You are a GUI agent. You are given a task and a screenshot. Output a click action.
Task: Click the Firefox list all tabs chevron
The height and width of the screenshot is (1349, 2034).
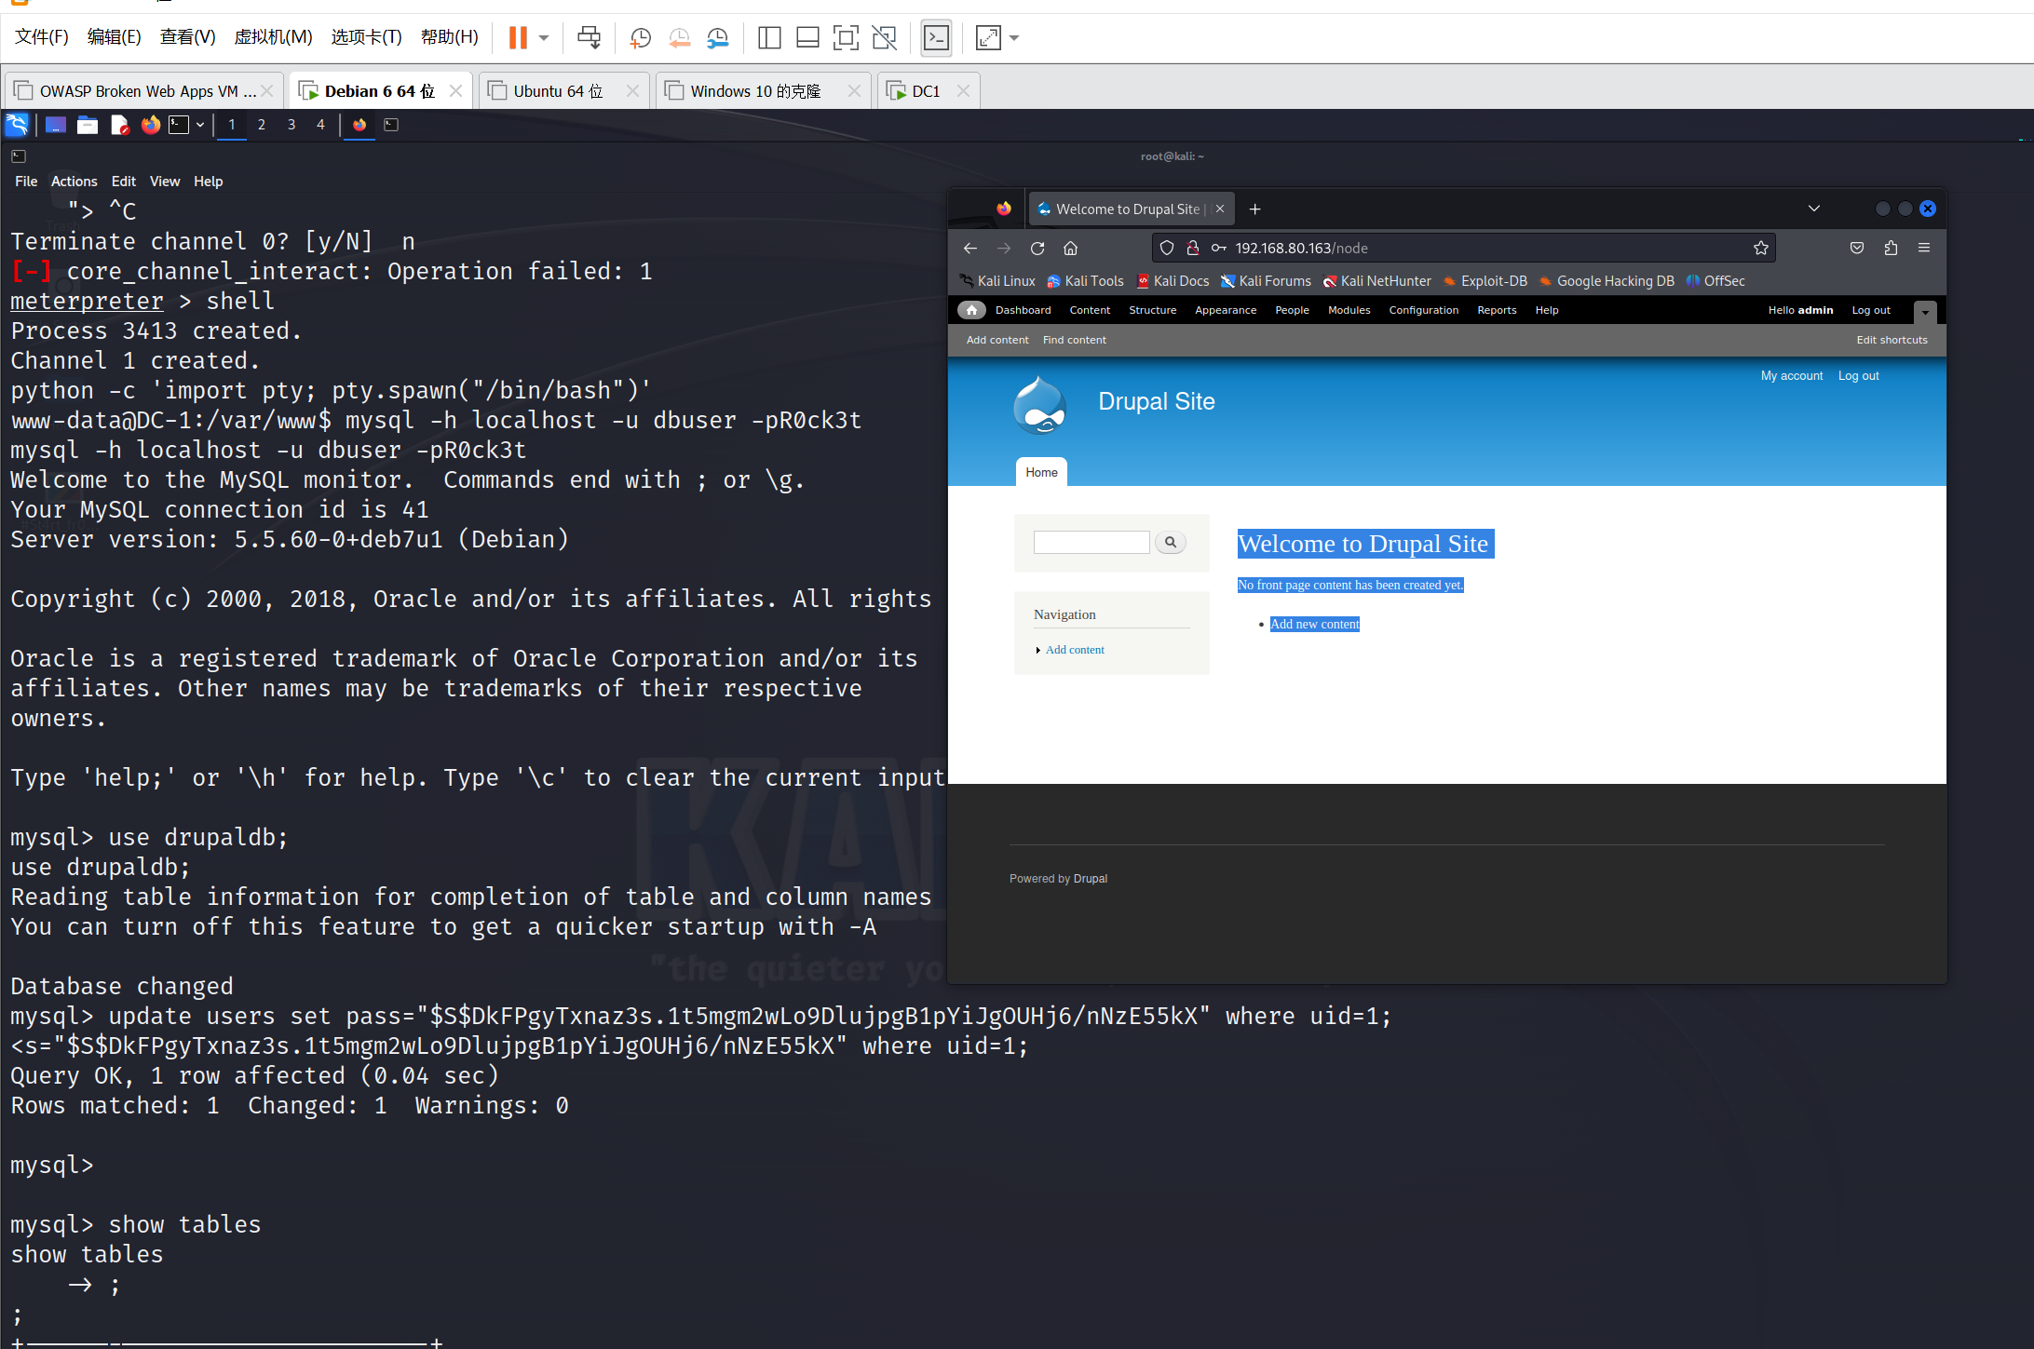pos(1813,209)
